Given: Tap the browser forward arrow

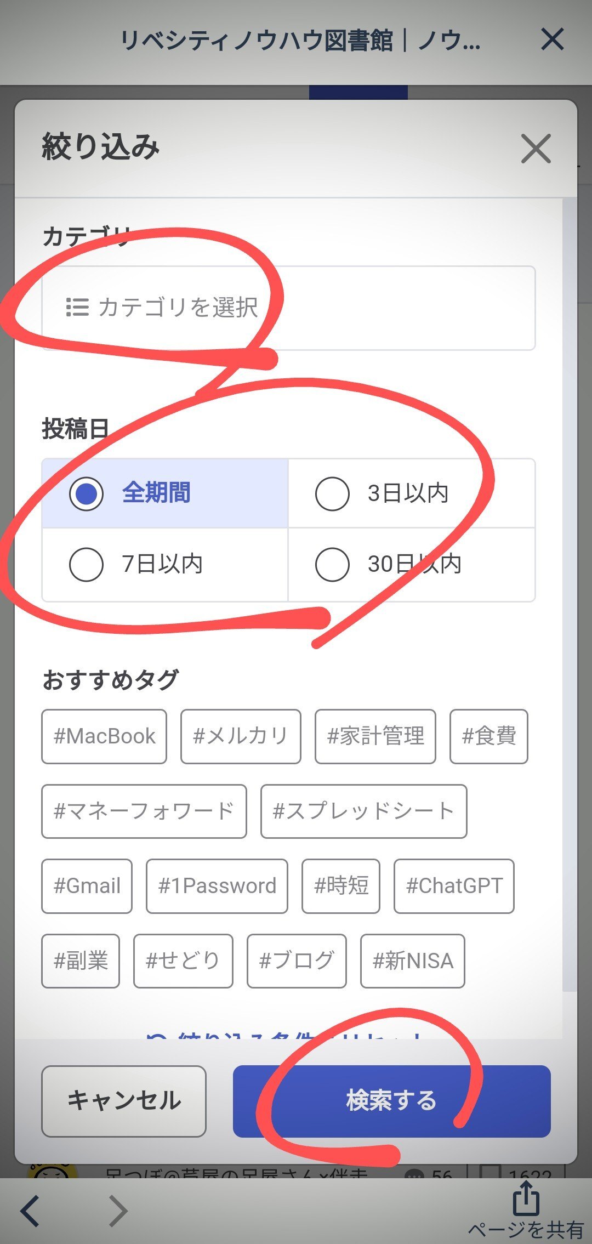Looking at the screenshot, I should pos(117,1211).
